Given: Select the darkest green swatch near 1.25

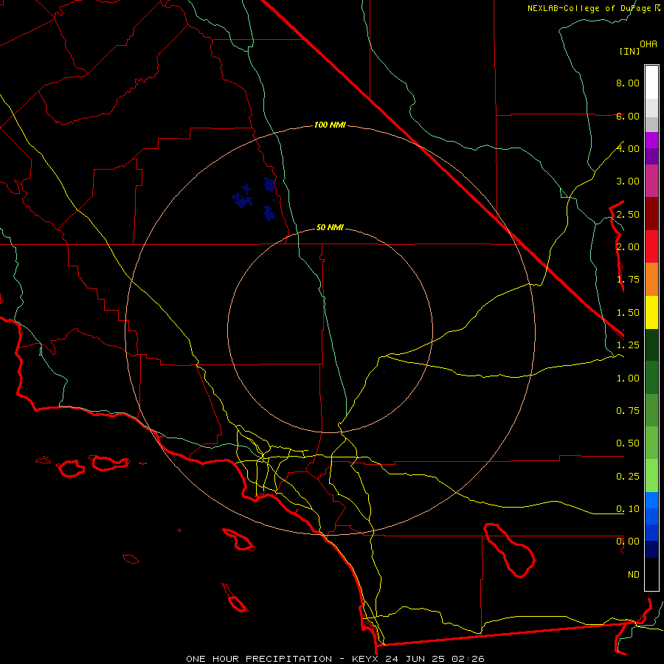Looking at the screenshot, I should [x=651, y=345].
